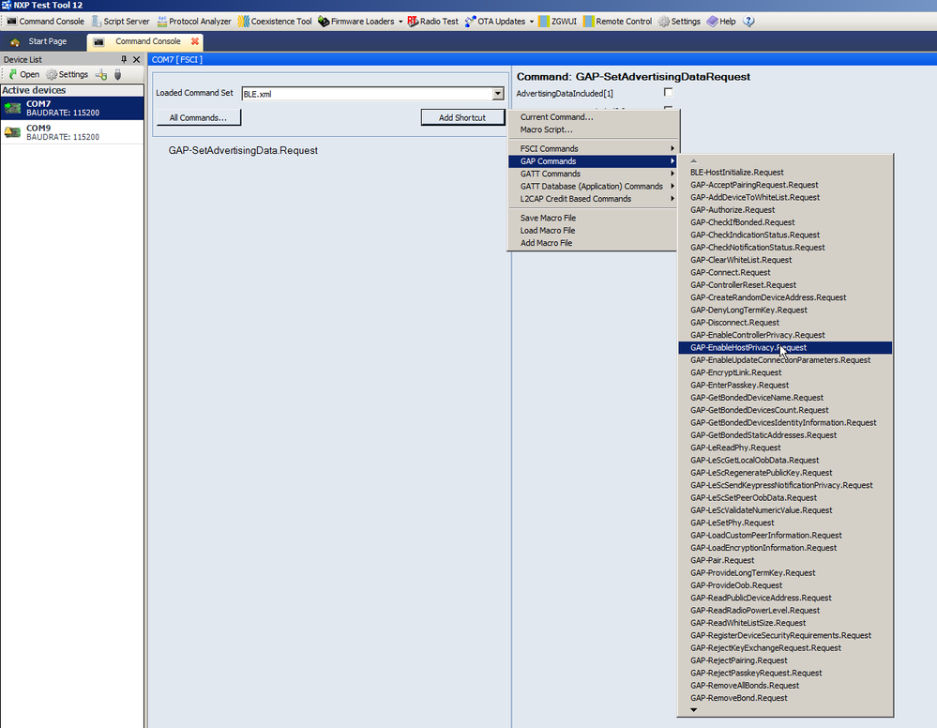Viewport: 937px width, 728px height.
Task: Select GAP-ClearWhiteList.Request
Action: (785, 260)
